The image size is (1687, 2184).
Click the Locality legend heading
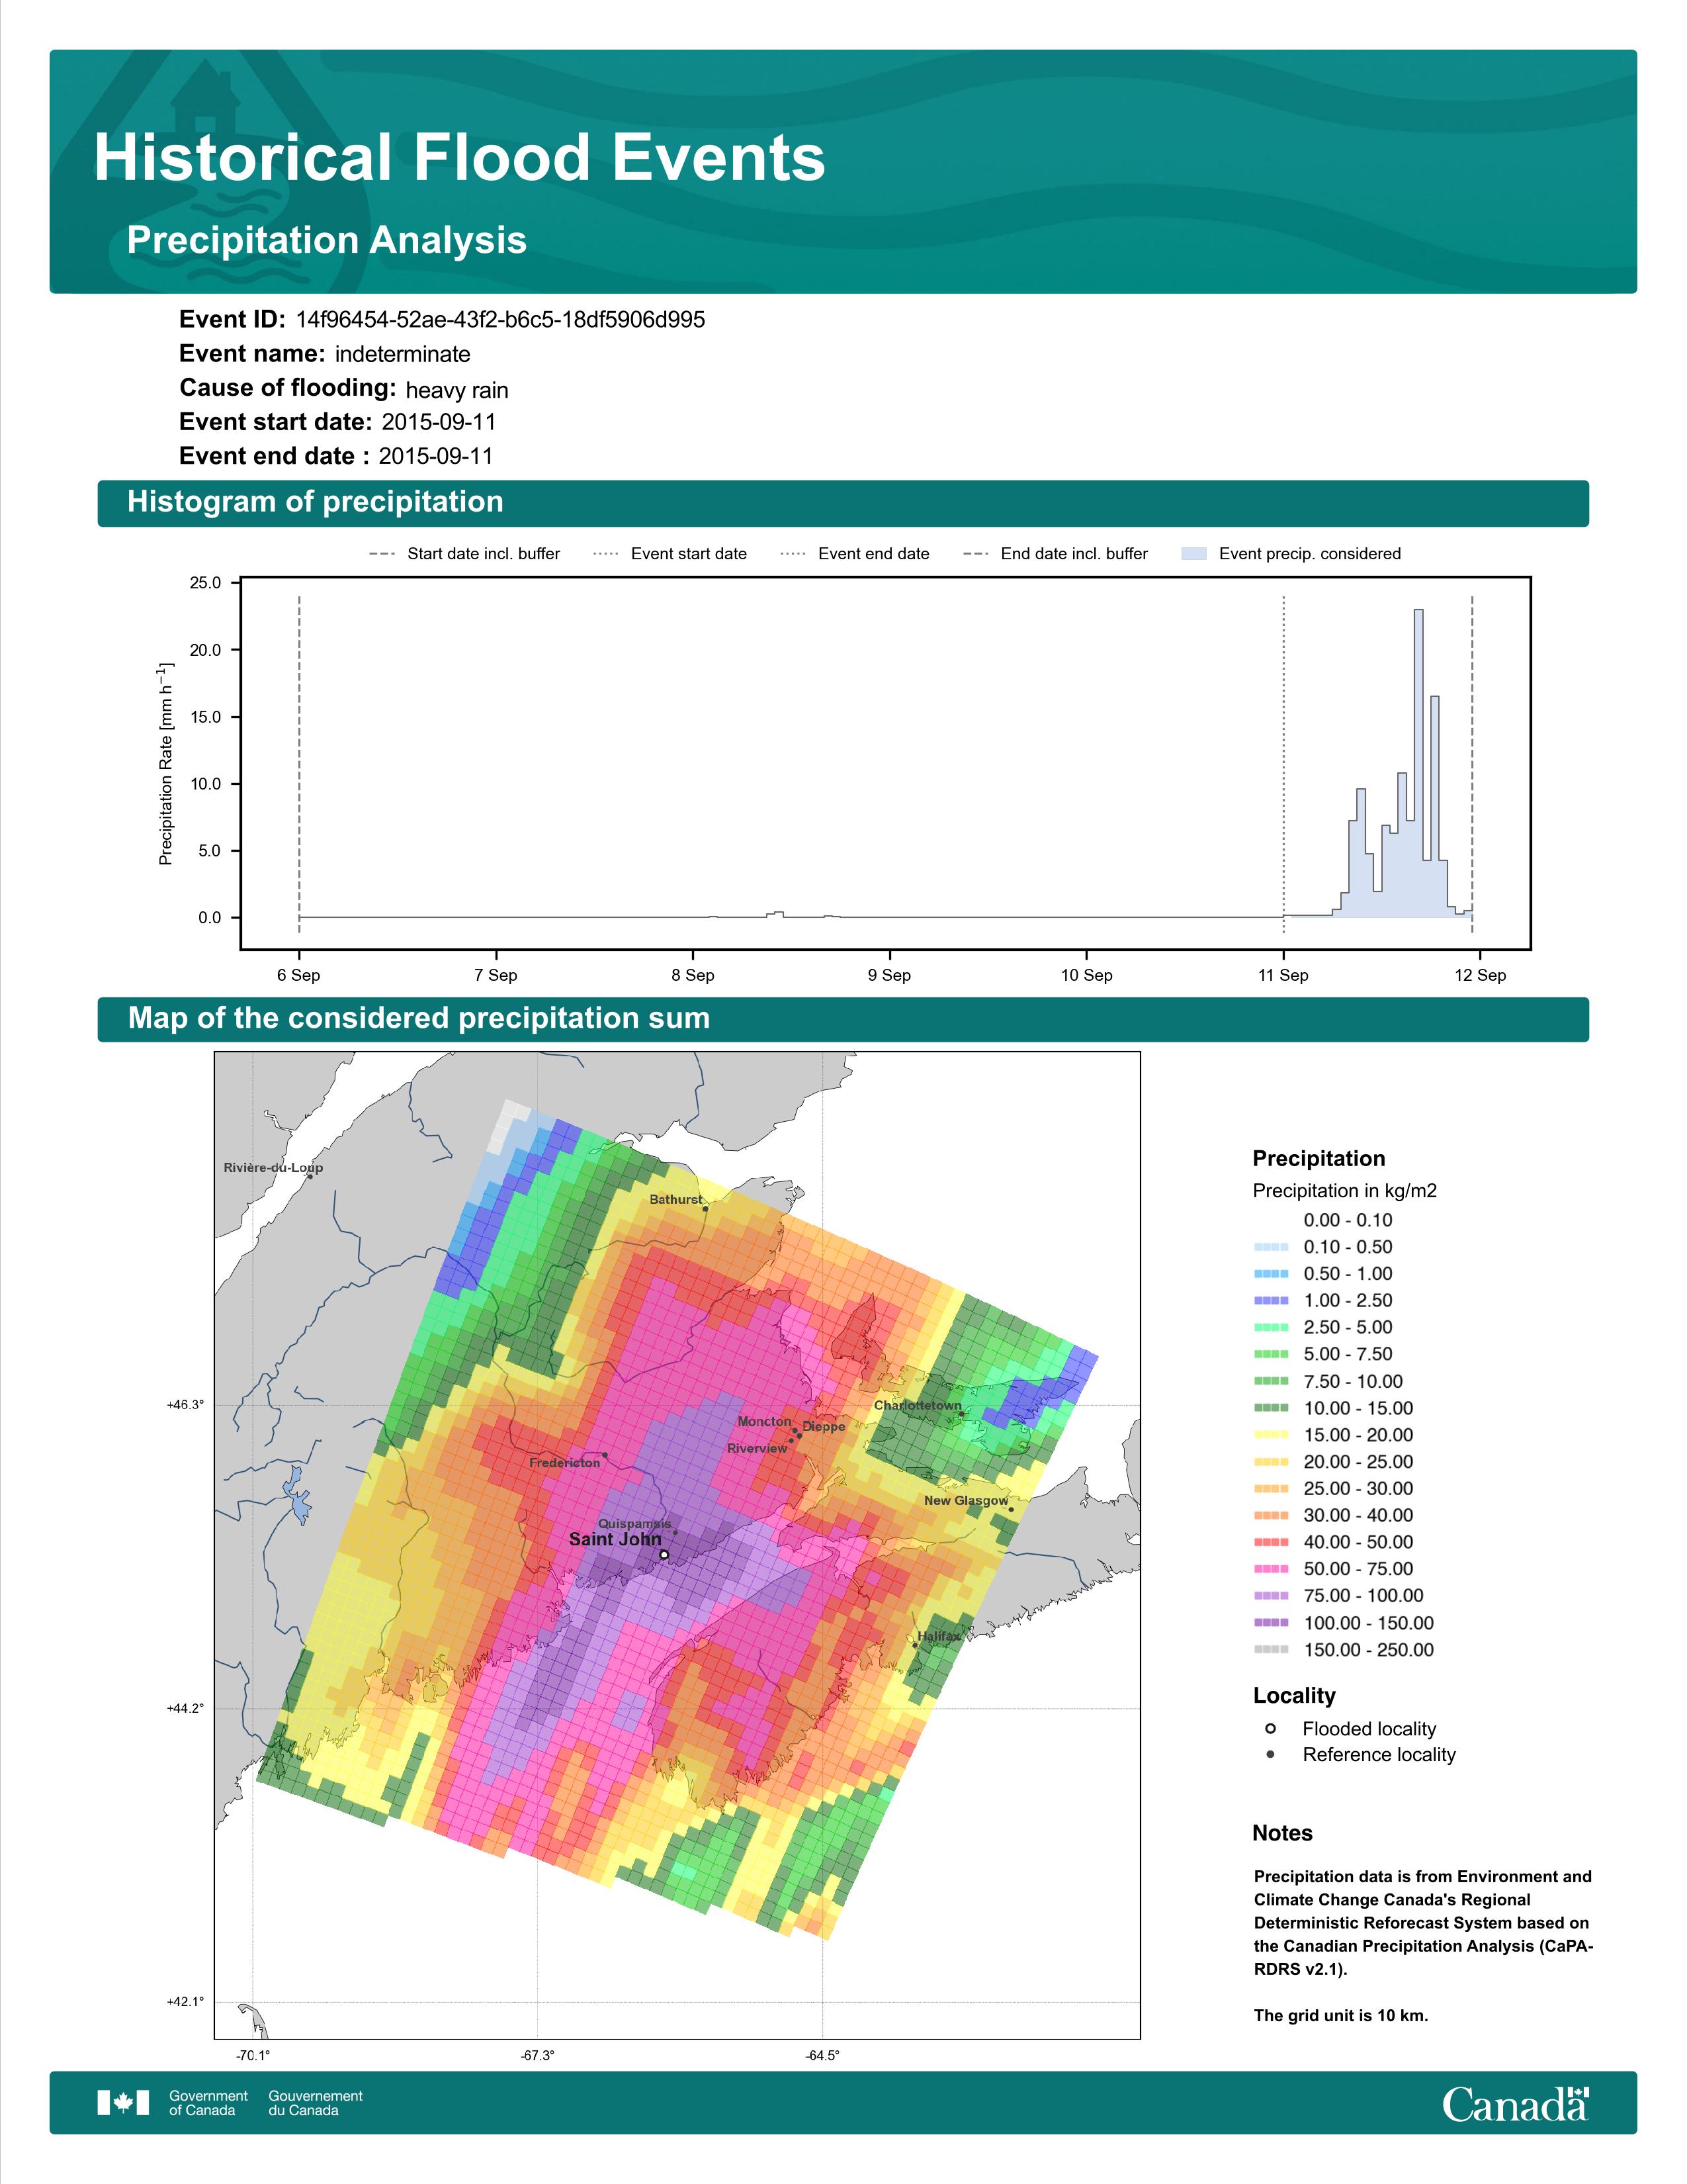pos(1294,1695)
